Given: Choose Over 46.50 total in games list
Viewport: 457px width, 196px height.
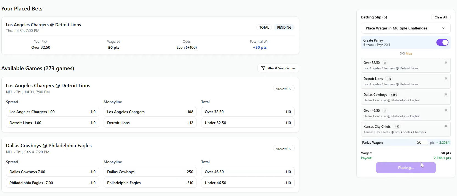Looking at the screenshot, I should click(248, 172).
